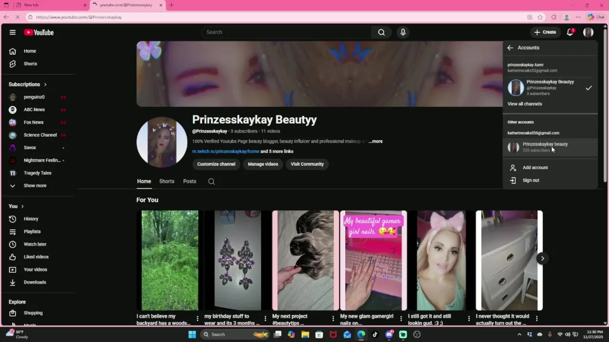Image resolution: width=609 pixels, height=342 pixels.
Task: Activate voice search microphone
Action: 403,32
